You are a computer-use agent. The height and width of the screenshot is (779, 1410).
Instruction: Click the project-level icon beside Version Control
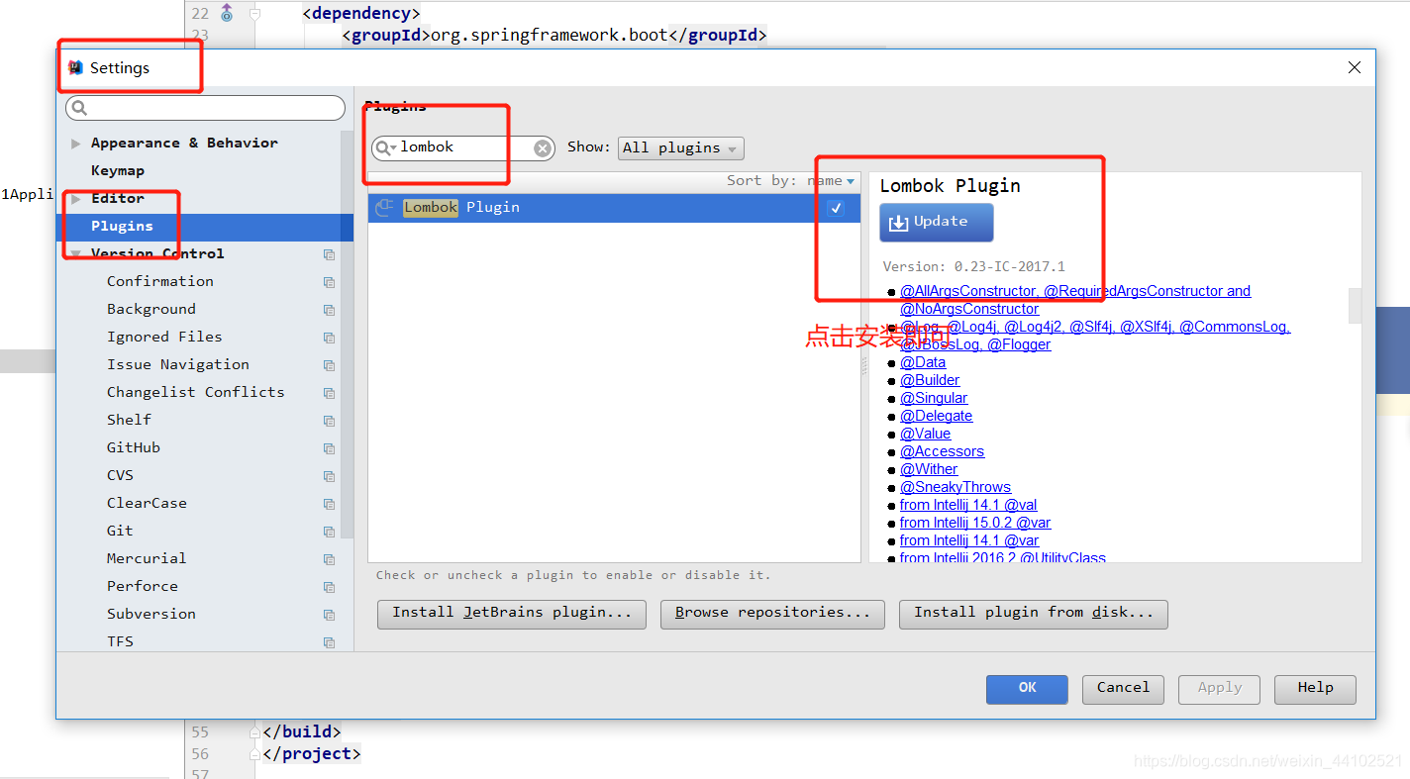pos(329,254)
